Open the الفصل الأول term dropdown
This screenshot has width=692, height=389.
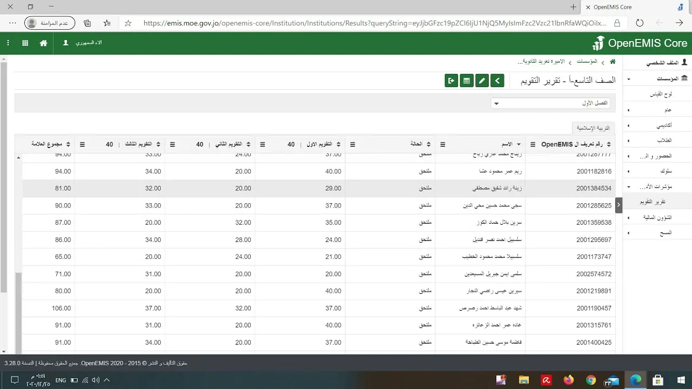(551, 103)
